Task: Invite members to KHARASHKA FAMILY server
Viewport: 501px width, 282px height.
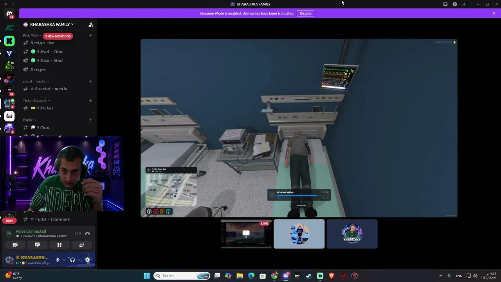Action: [91, 25]
